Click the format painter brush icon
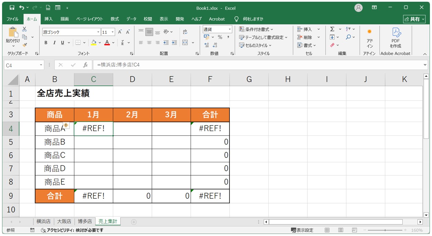Viewport: 432px width, 236px height. click(x=24, y=45)
